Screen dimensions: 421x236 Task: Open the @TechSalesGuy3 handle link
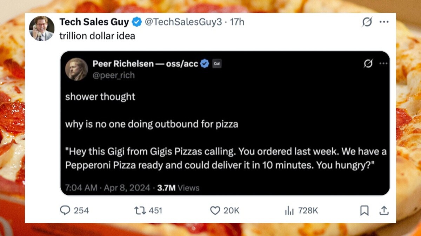183,22
